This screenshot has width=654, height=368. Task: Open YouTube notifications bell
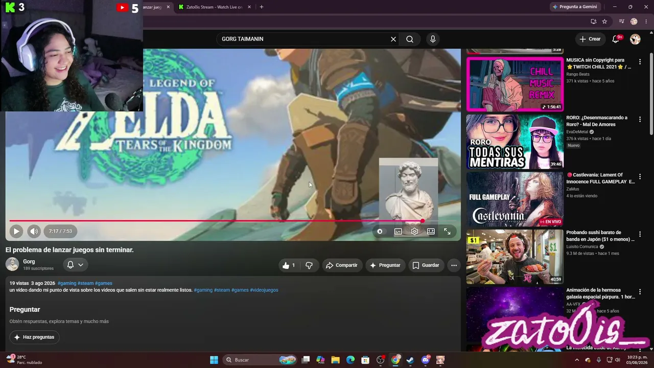[x=616, y=39]
